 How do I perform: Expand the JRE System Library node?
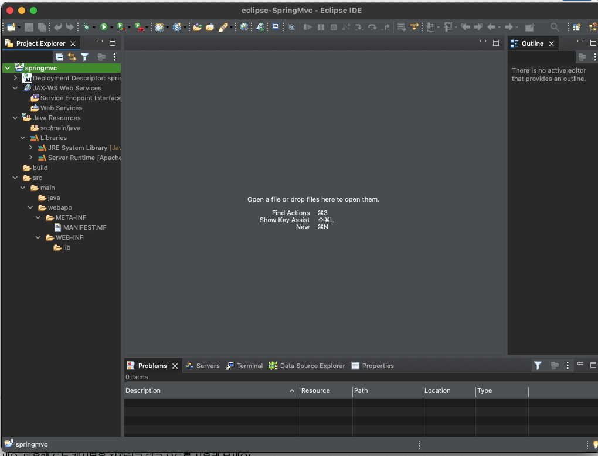pos(30,148)
